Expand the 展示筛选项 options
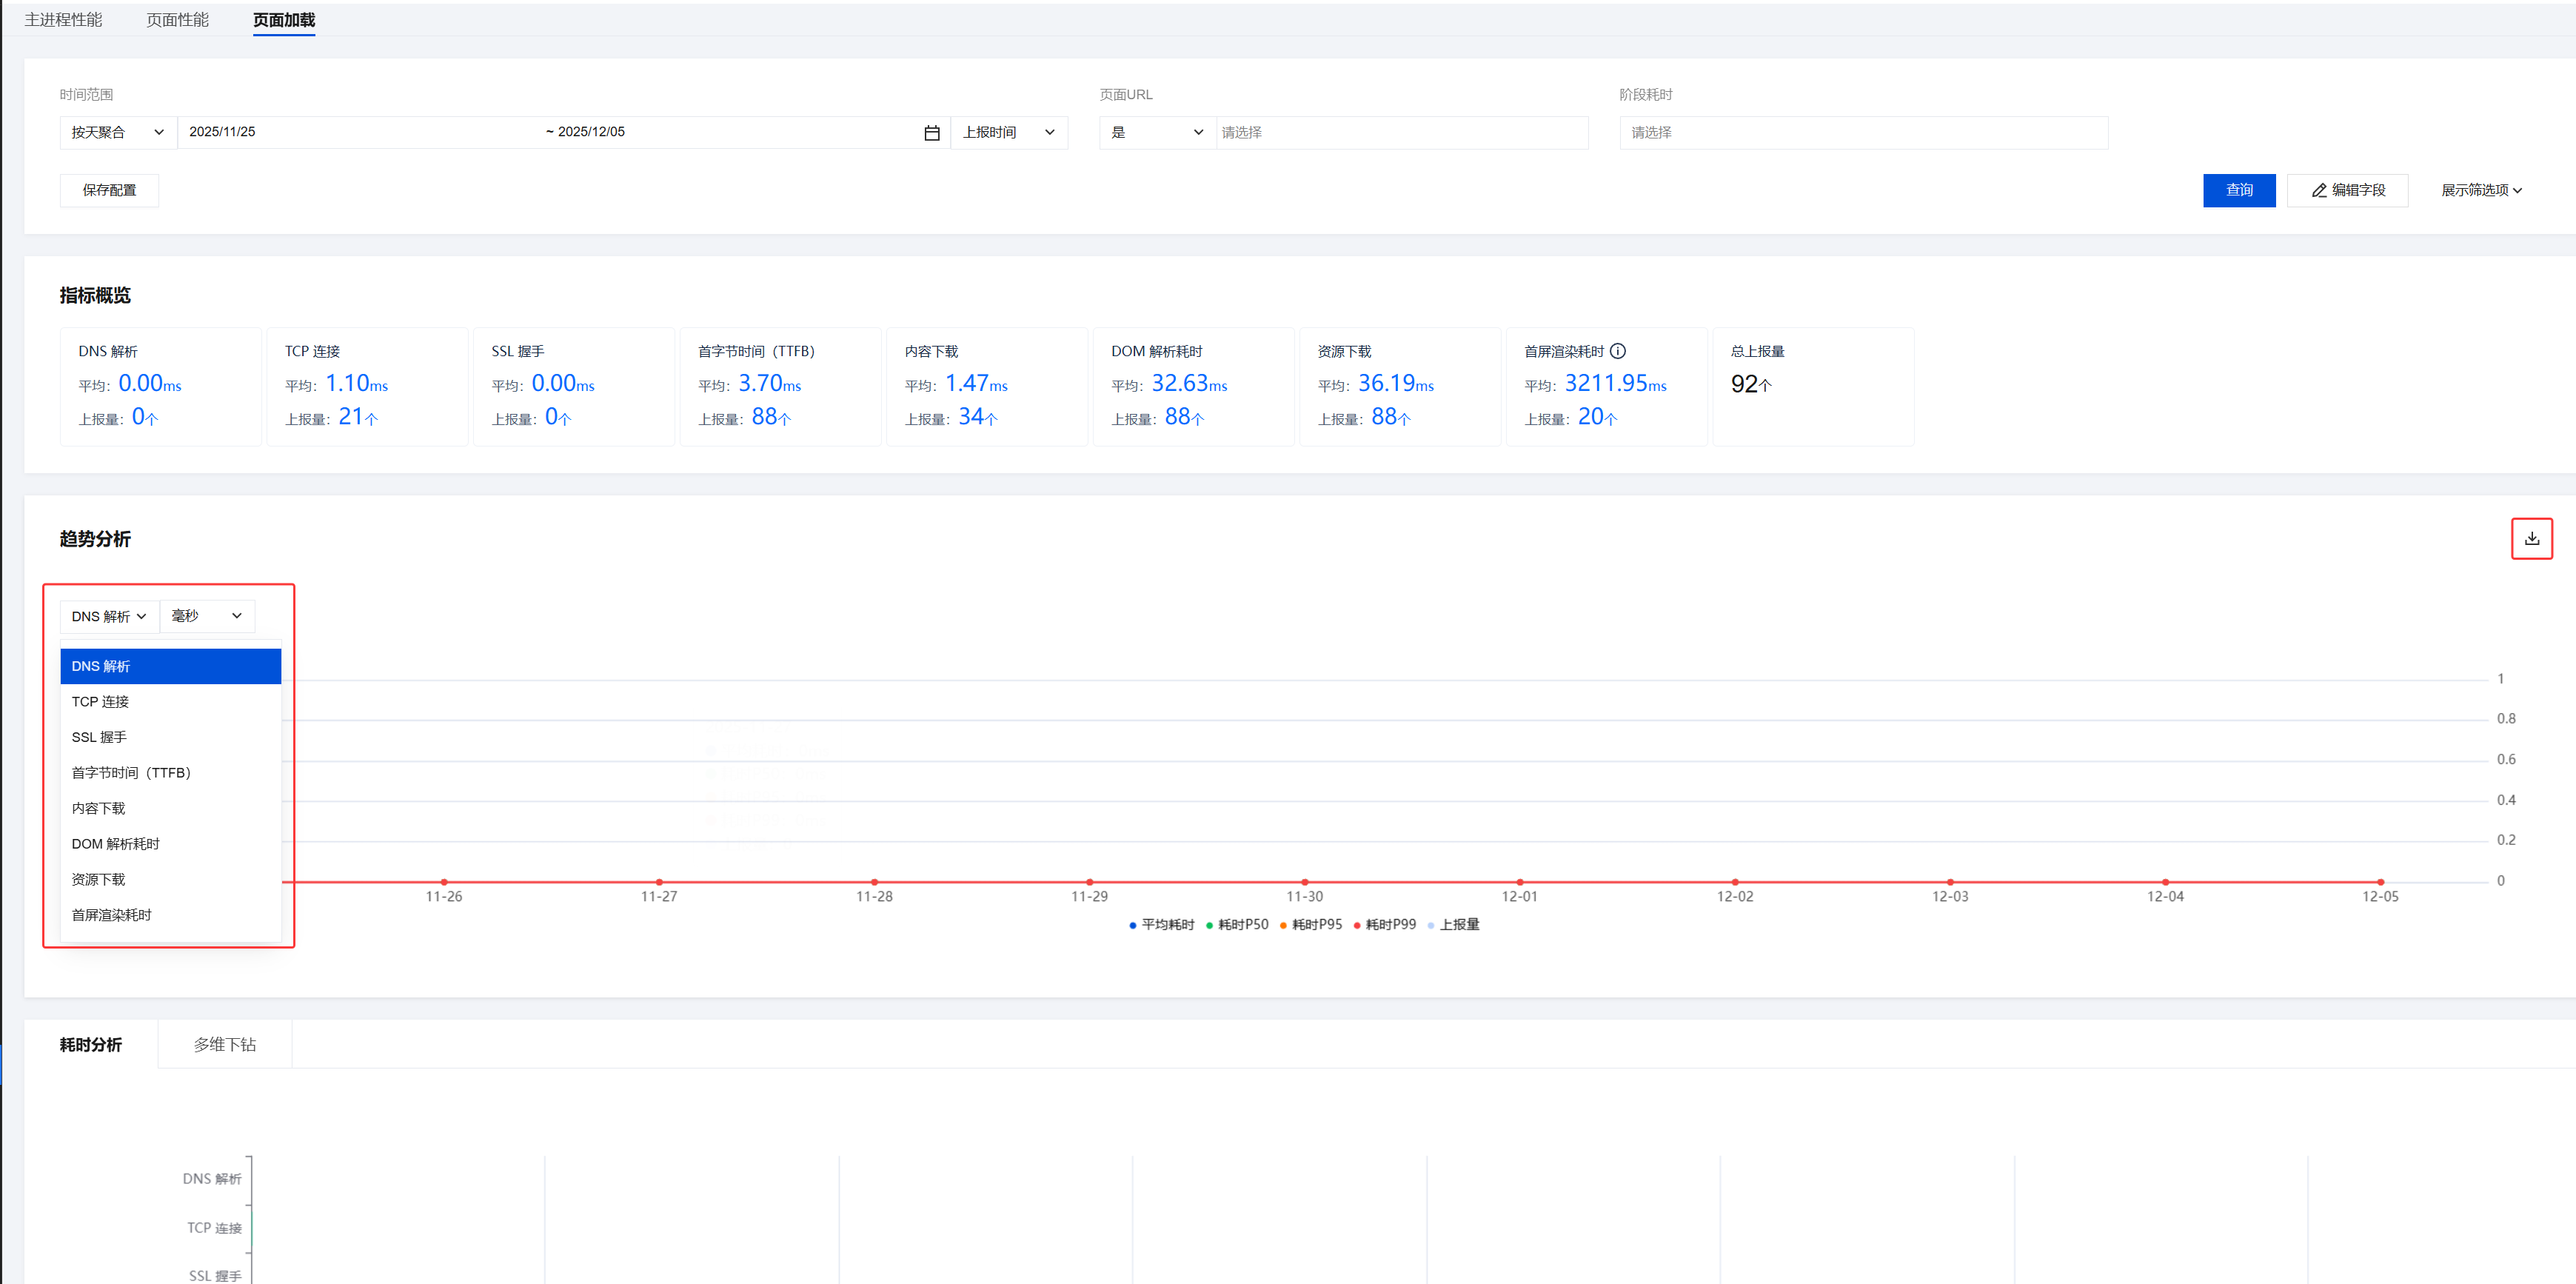This screenshot has height=1284, width=2576. [2481, 191]
